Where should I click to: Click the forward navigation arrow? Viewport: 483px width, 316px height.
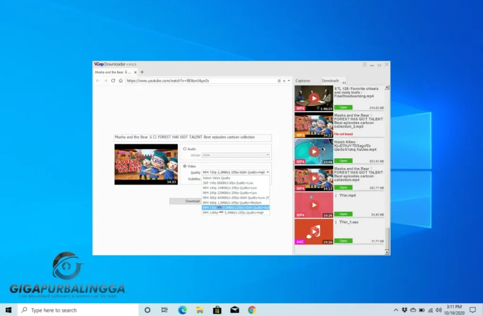click(106, 81)
